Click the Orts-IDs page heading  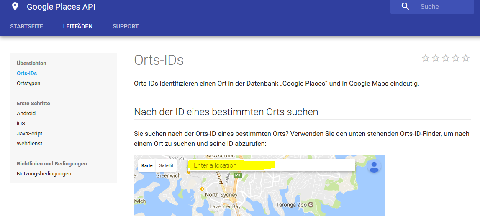tap(159, 60)
